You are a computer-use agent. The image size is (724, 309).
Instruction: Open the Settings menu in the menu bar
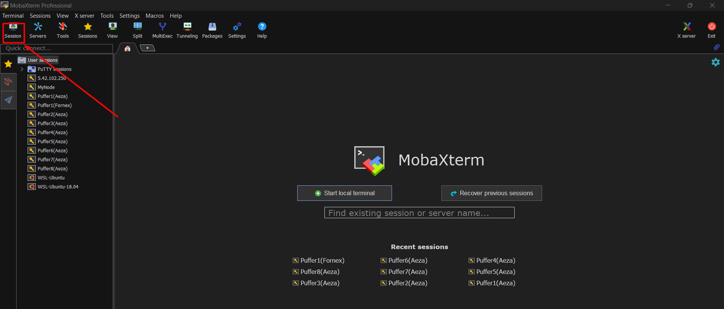click(x=129, y=16)
